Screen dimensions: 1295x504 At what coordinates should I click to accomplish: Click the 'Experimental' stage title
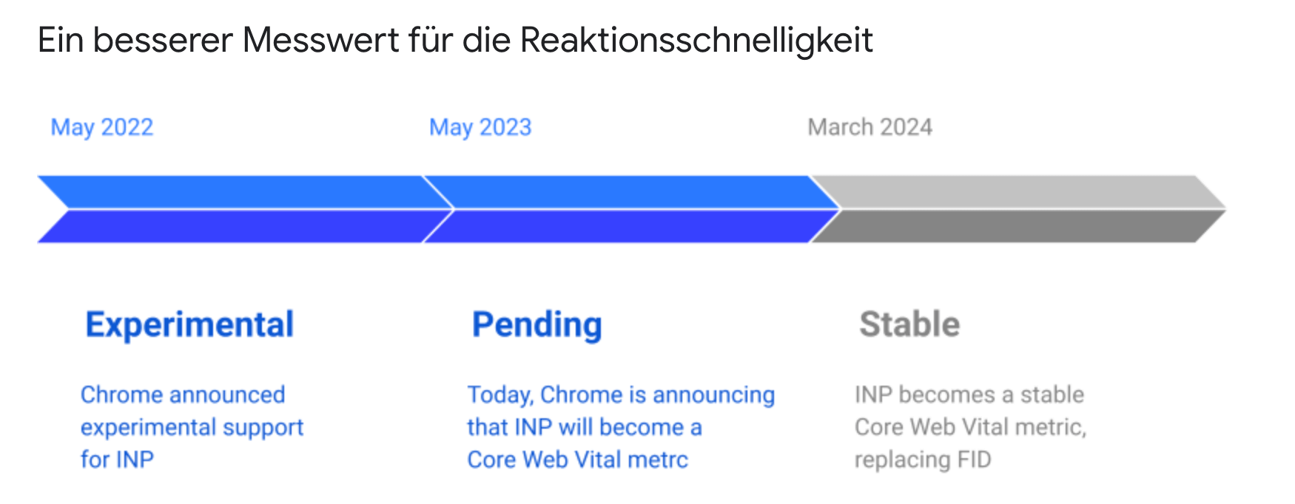pos(189,324)
